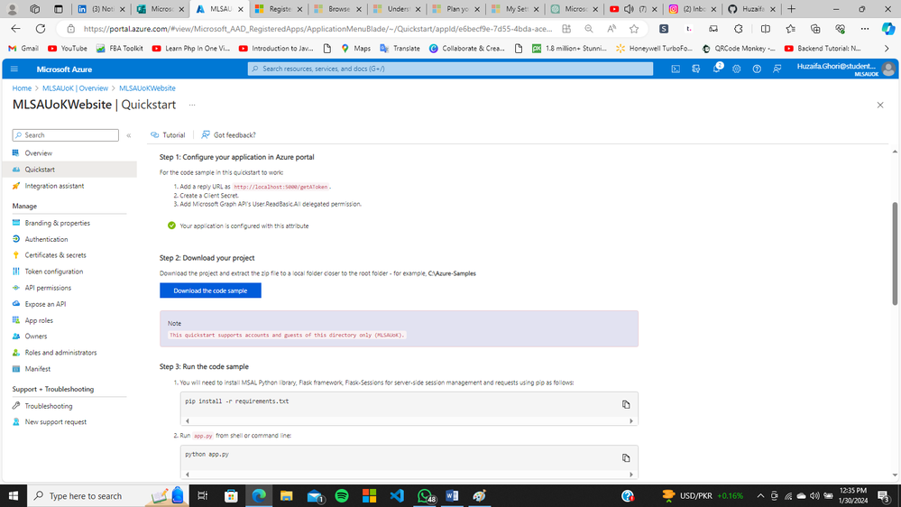Image resolution: width=901 pixels, height=507 pixels.
Task: Show hidden system tray icons chevron
Action: click(x=760, y=495)
